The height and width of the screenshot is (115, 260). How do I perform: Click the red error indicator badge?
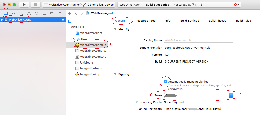point(236,5)
